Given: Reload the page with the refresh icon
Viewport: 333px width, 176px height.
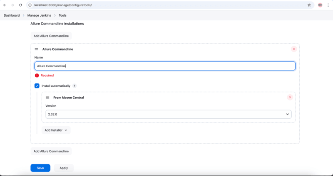Looking at the screenshot, I should point(20,5).
